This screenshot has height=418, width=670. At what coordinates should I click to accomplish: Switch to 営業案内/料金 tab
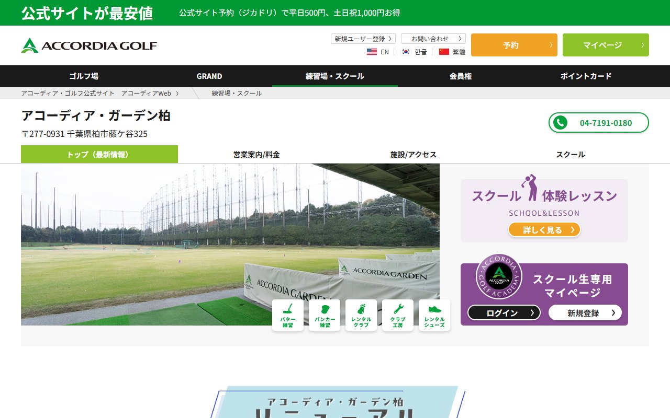click(x=256, y=155)
